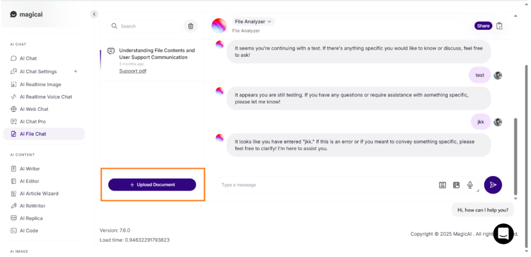Expand the File Analyzer dropdown
This screenshot has width=531, height=257.
tap(253, 21)
